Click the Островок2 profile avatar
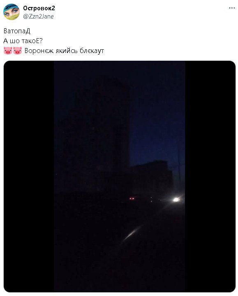The height and width of the screenshot is (296, 238). pos(12,12)
